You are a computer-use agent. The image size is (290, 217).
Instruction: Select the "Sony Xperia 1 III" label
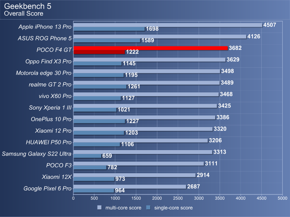pos(50,107)
